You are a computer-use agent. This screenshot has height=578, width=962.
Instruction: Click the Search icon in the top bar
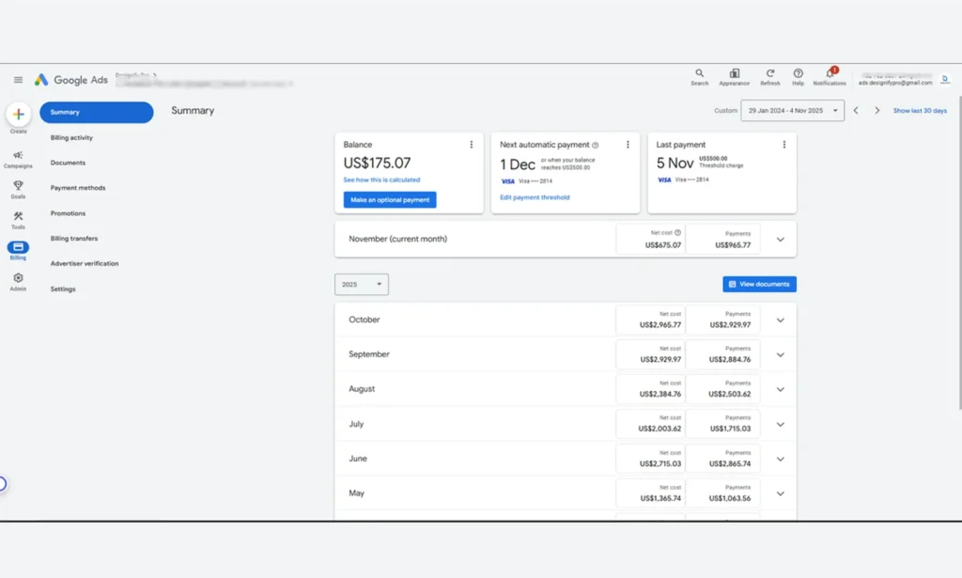(x=699, y=73)
